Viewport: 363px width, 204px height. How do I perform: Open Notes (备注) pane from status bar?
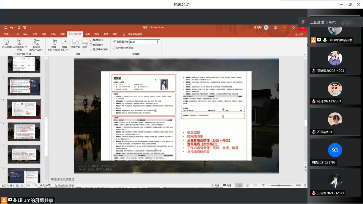[215, 185]
